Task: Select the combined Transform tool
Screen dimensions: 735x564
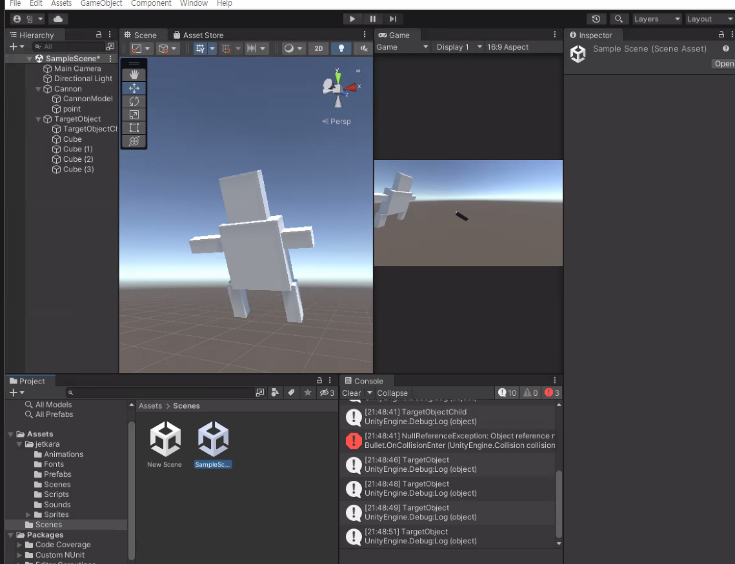Action: 134,141
